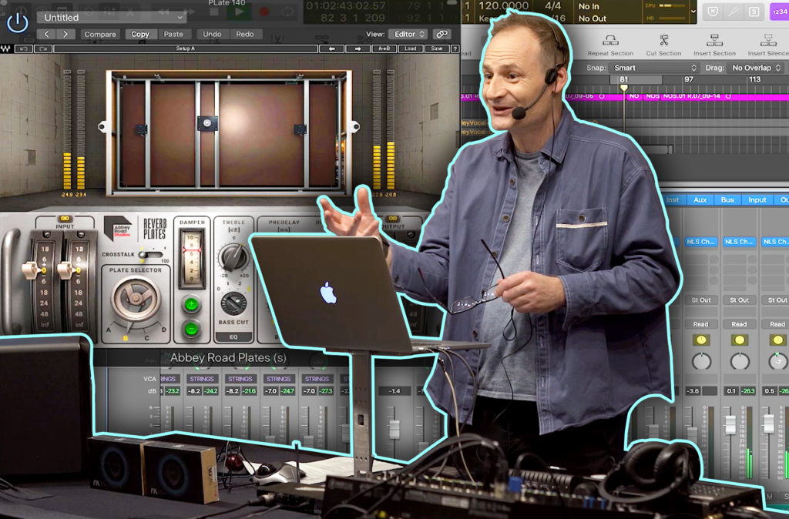Image resolution: width=789 pixels, height=519 pixels.
Task: Open the Snap Smart dropdown
Action: pyautogui.click(x=653, y=68)
